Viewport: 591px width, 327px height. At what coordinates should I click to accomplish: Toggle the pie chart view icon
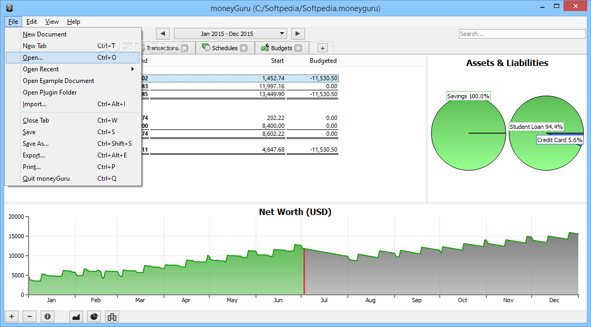coord(94,316)
